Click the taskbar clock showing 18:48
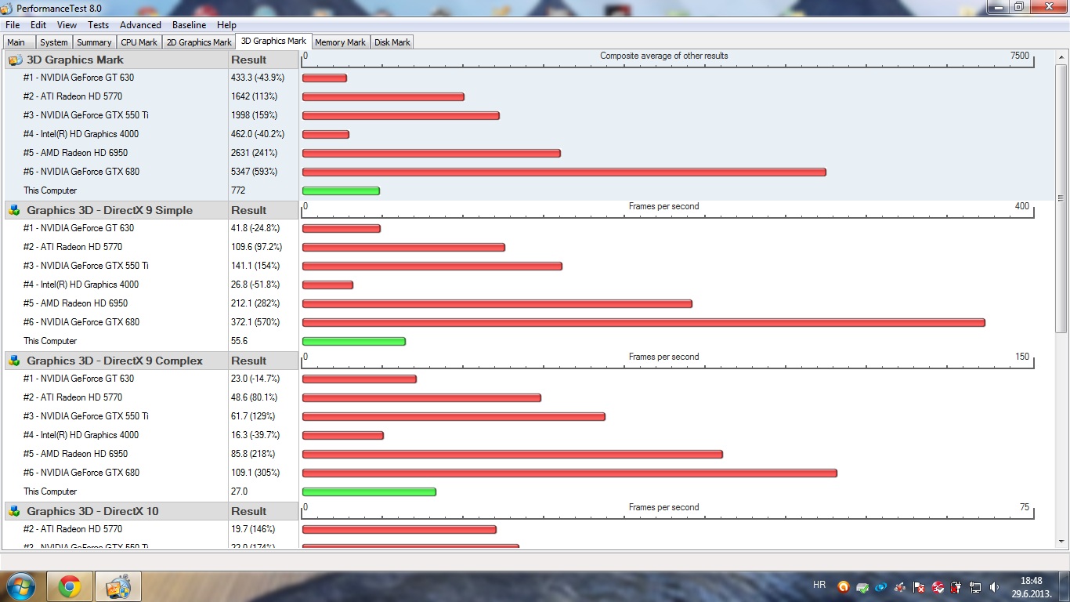 [x=1032, y=586]
